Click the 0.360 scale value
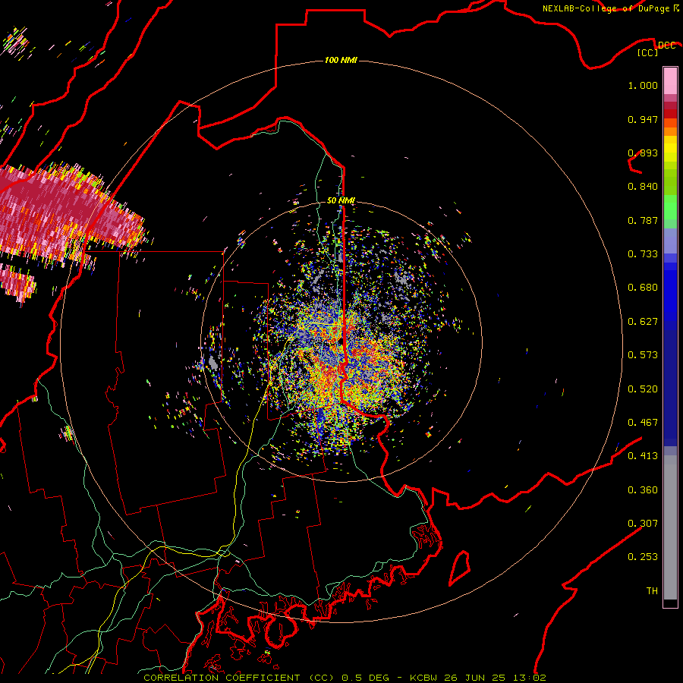The height and width of the screenshot is (683, 683). [x=643, y=490]
